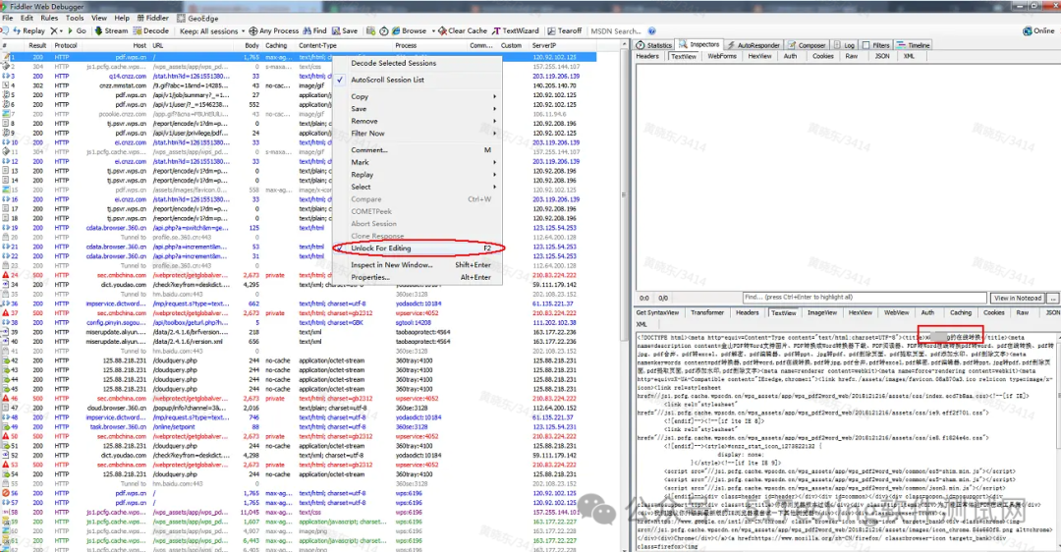This screenshot has height=552, width=1061.
Task: Open the Browse dropdown arrow
Action: point(433,31)
